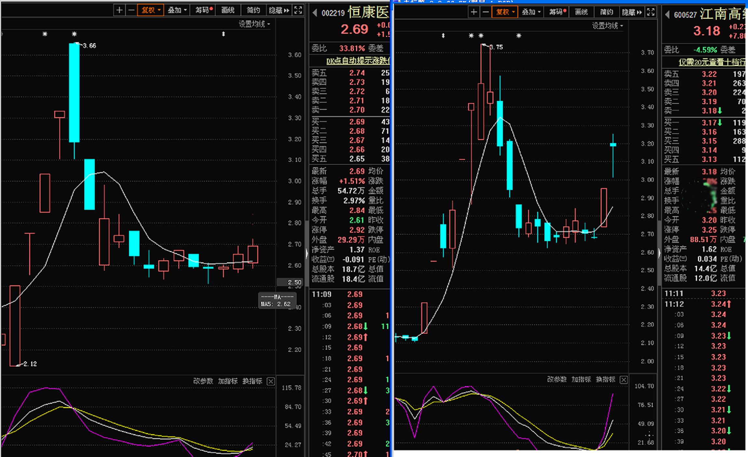Image resolution: width=748 pixels, height=457 pixels.
Task: Click 改参数 in left indicator panel
Action: click(x=203, y=381)
